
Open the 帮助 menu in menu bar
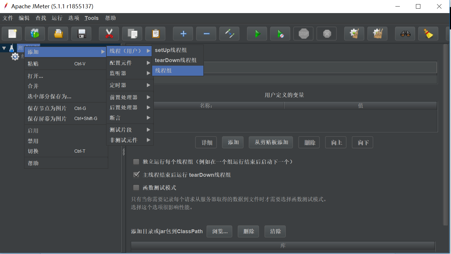pos(110,18)
